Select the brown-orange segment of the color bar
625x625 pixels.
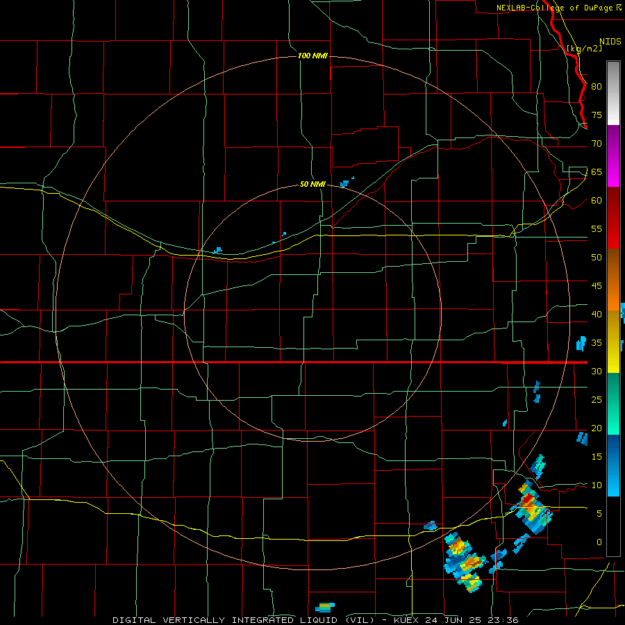(x=613, y=280)
